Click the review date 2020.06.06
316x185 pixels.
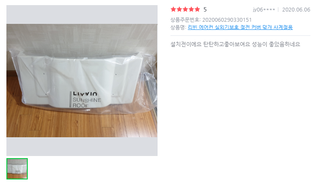point(296,10)
